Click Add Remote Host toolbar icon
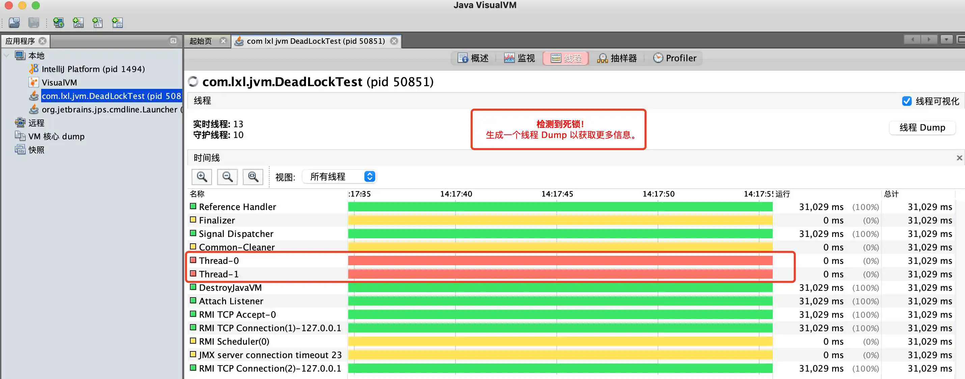965x379 pixels. 58,23
